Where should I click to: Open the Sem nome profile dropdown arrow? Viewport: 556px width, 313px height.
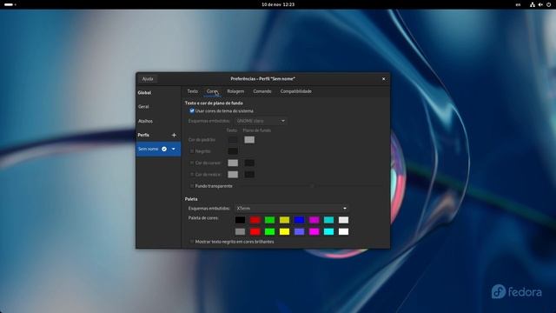(x=174, y=149)
